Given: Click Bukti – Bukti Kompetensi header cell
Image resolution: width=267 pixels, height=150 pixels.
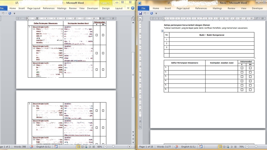Looking at the screenshot, I should (212, 35).
